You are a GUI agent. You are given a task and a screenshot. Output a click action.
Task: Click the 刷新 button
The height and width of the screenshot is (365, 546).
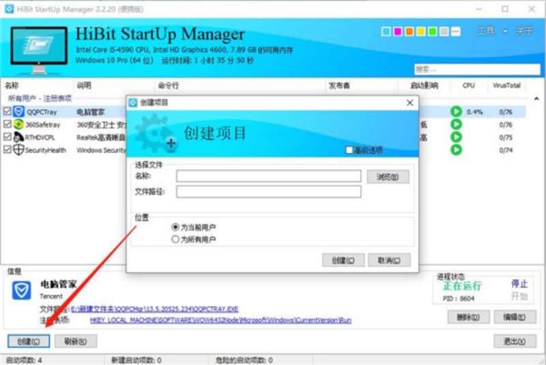coord(76,341)
